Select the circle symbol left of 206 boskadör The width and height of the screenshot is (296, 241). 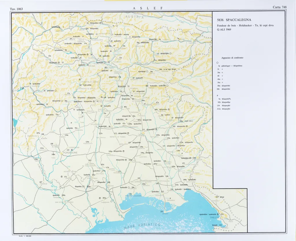tap(129, 188)
